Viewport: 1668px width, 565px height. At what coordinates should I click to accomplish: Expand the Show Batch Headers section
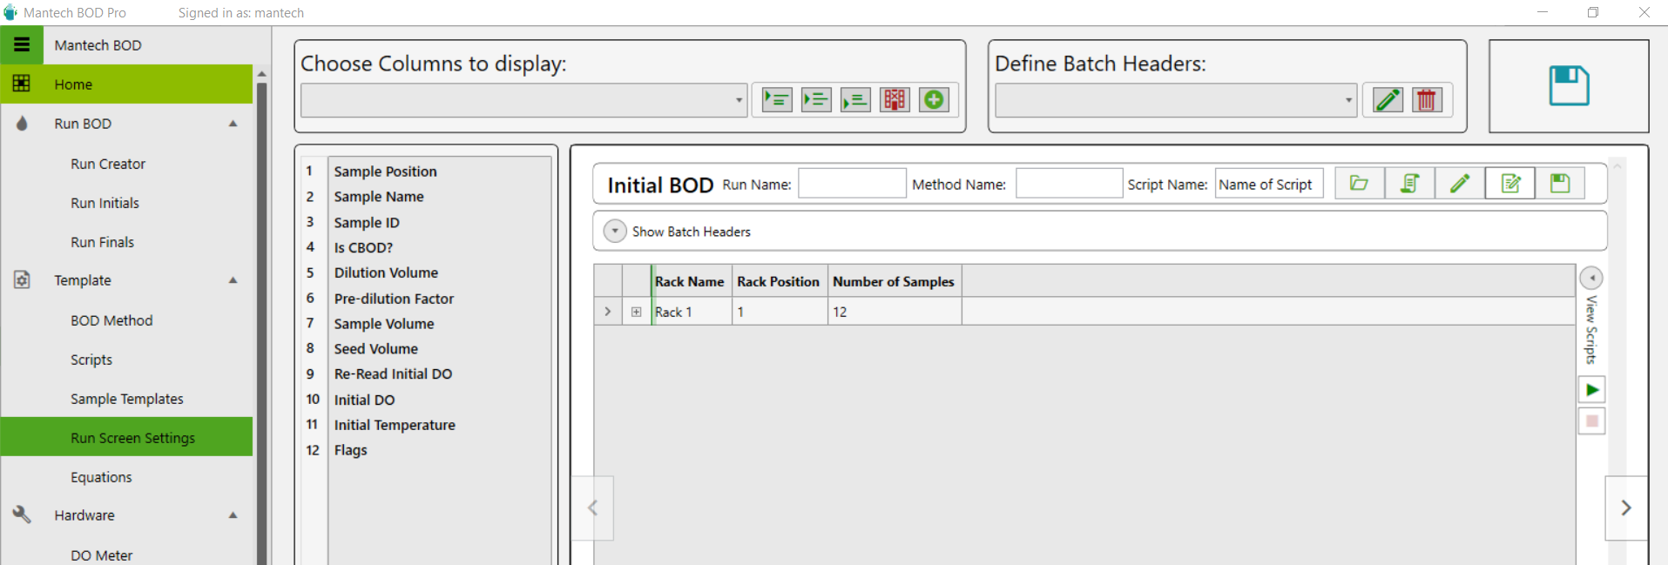pos(615,232)
